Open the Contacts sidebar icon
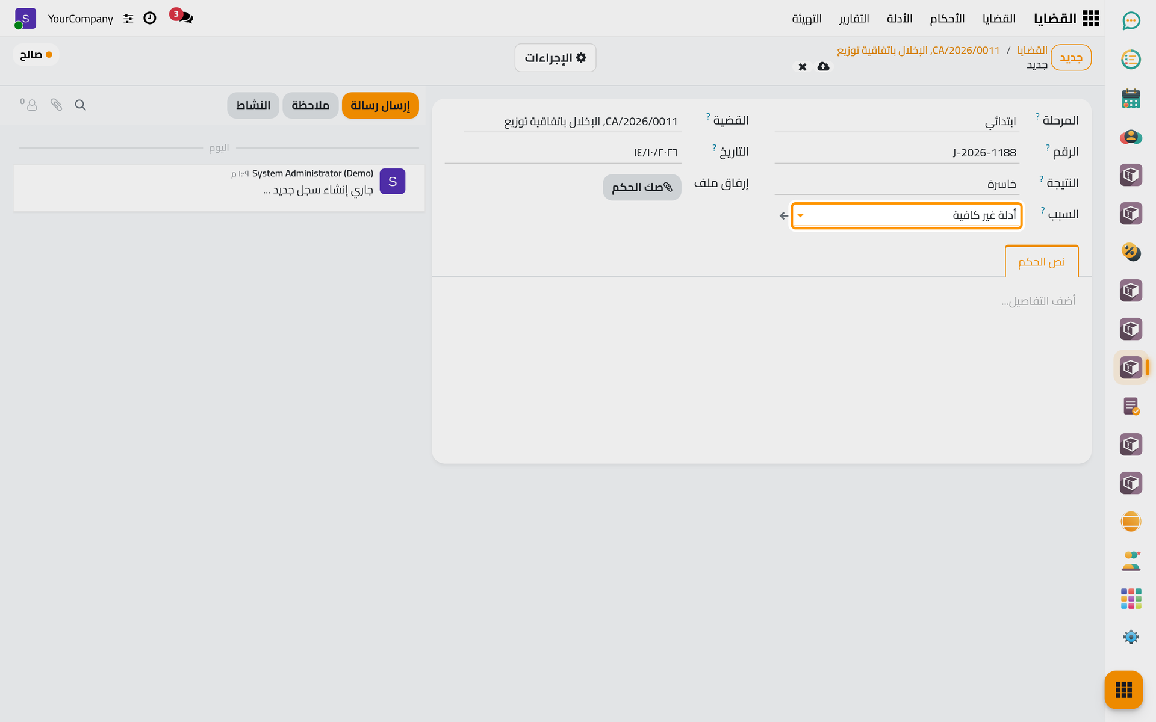Viewport: 1156px width, 722px height. point(1131,137)
